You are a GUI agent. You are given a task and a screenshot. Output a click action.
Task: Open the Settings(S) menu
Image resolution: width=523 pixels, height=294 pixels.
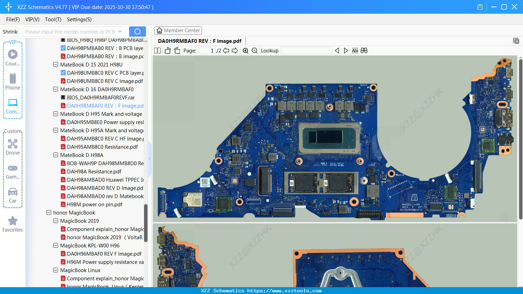[79, 20]
